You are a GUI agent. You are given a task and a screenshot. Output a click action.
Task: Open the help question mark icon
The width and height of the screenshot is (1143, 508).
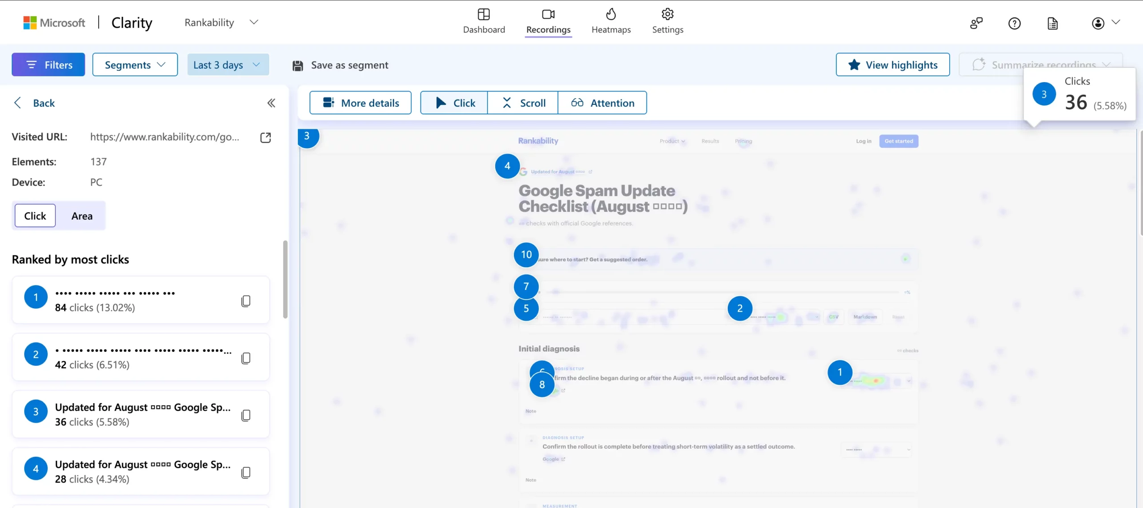[1014, 23]
